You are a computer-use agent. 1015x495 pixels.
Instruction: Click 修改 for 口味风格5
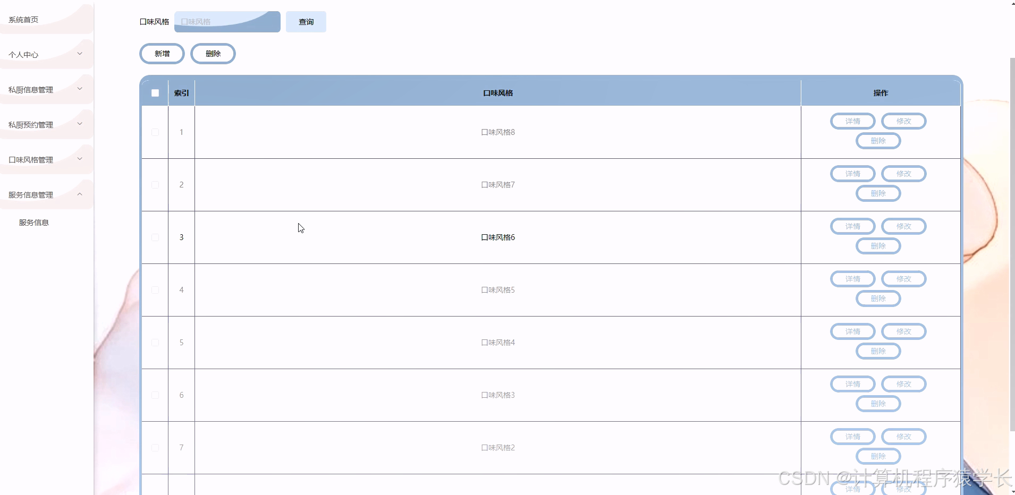pyautogui.click(x=904, y=279)
